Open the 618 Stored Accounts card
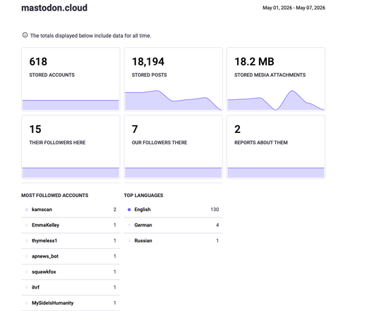The width and height of the screenshot is (366, 311). tap(70, 80)
